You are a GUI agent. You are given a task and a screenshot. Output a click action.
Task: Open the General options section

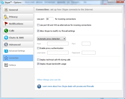point(18,10)
